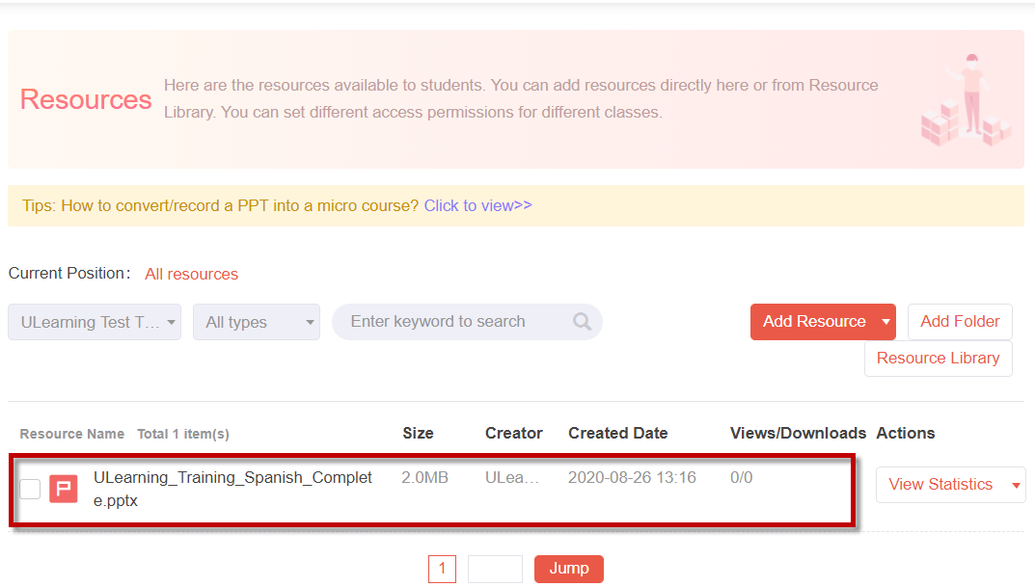Select page 1 in pagination
Viewport: 1035px width, 587px height.
(x=442, y=569)
